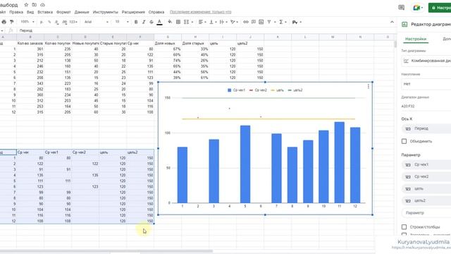Screen dimensions: 451x254
Task: Open the Вид menu
Action: [x=30, y=12]
